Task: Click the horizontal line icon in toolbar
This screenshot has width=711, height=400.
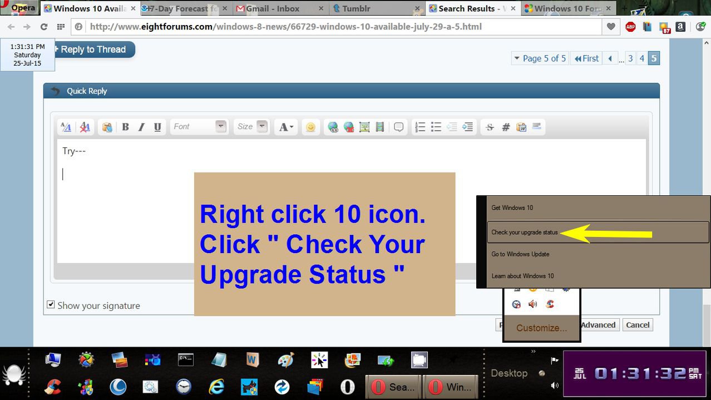Action: click(537, 127)
